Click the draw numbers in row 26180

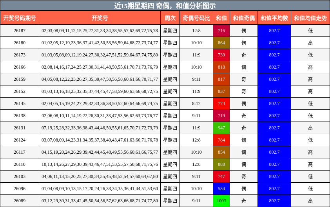(x=100, y=43)
